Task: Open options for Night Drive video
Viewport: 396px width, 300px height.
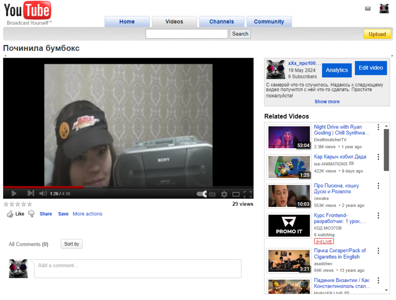Action: 378,127
